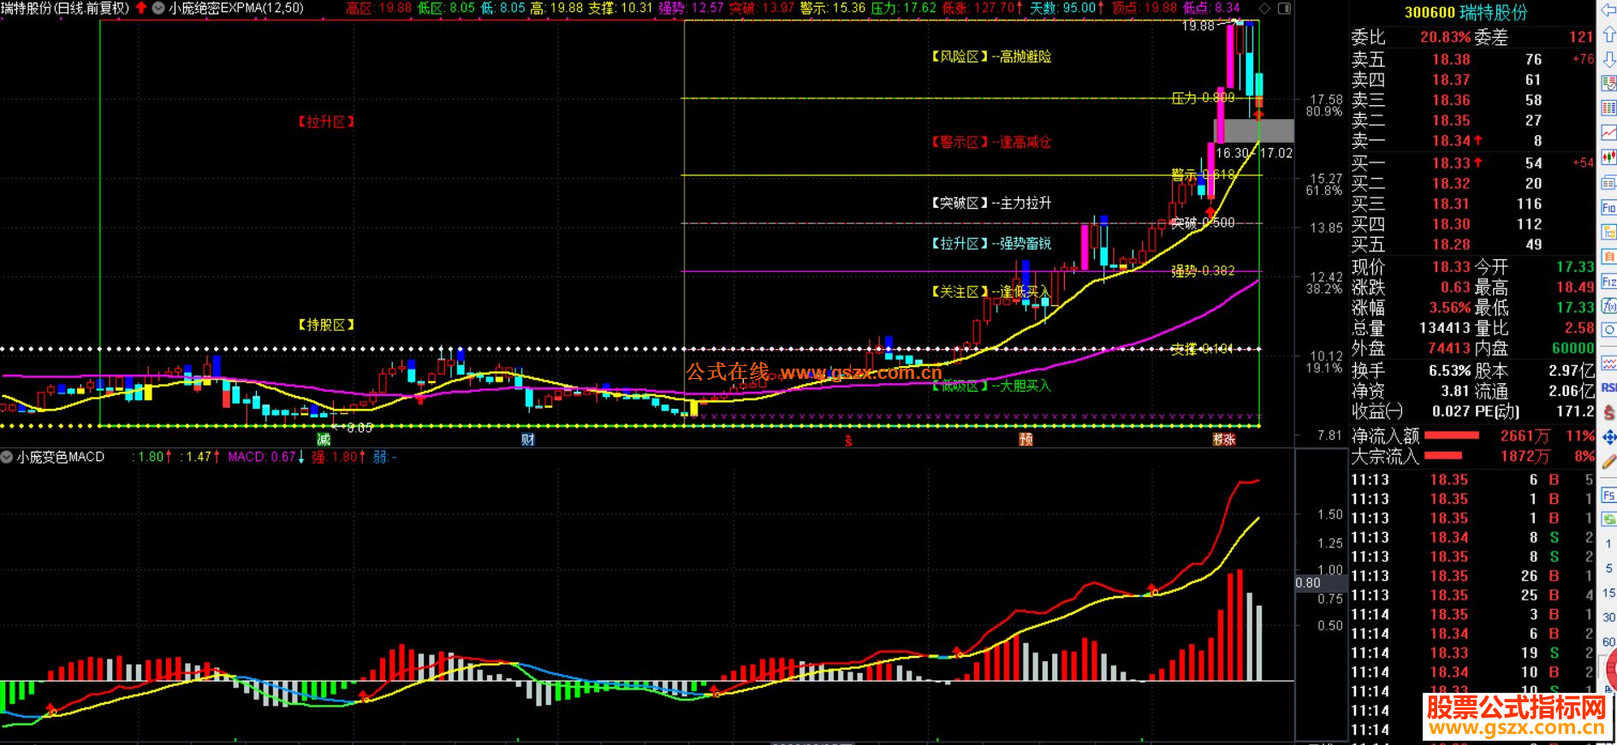The width and height of the screenshot is (1617, 745).
Task: Select the blue move cross-arrows tool
Action: 1608,437
